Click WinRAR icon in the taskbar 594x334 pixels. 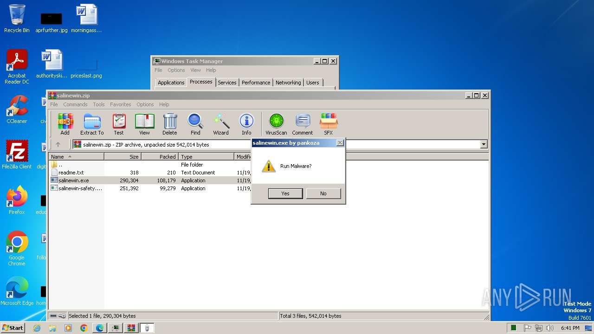[131, 328]
